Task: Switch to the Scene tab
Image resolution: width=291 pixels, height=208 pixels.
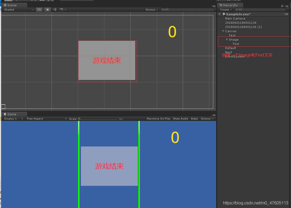Action: [14, 5]
